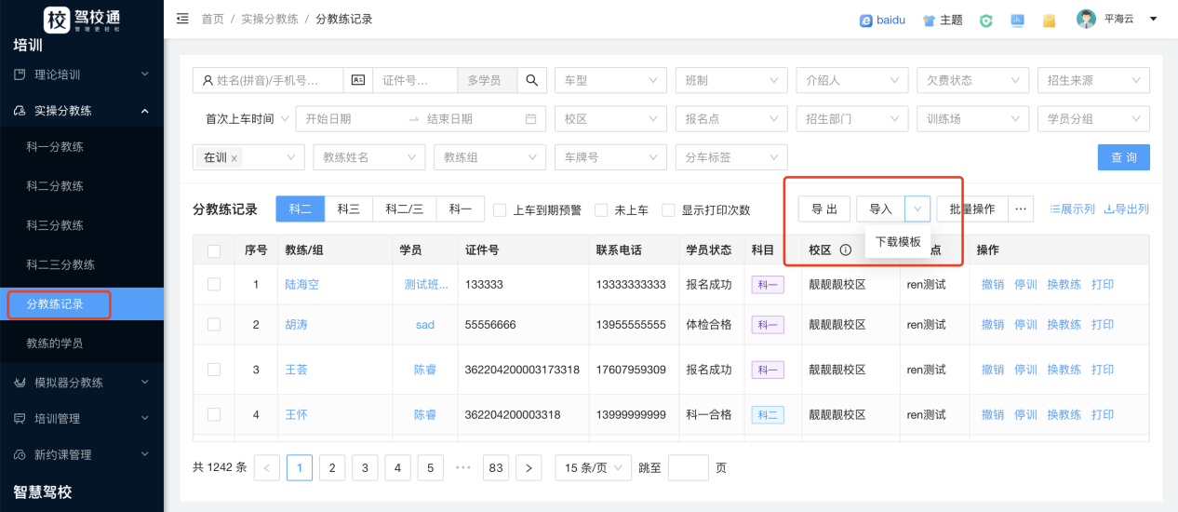Switch to the 科一 tab
1178x512 pixels.
[x=461, y=209]
